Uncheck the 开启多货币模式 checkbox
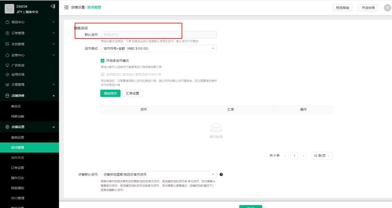Viewport: 392px width, 208px height. point(103,61)
